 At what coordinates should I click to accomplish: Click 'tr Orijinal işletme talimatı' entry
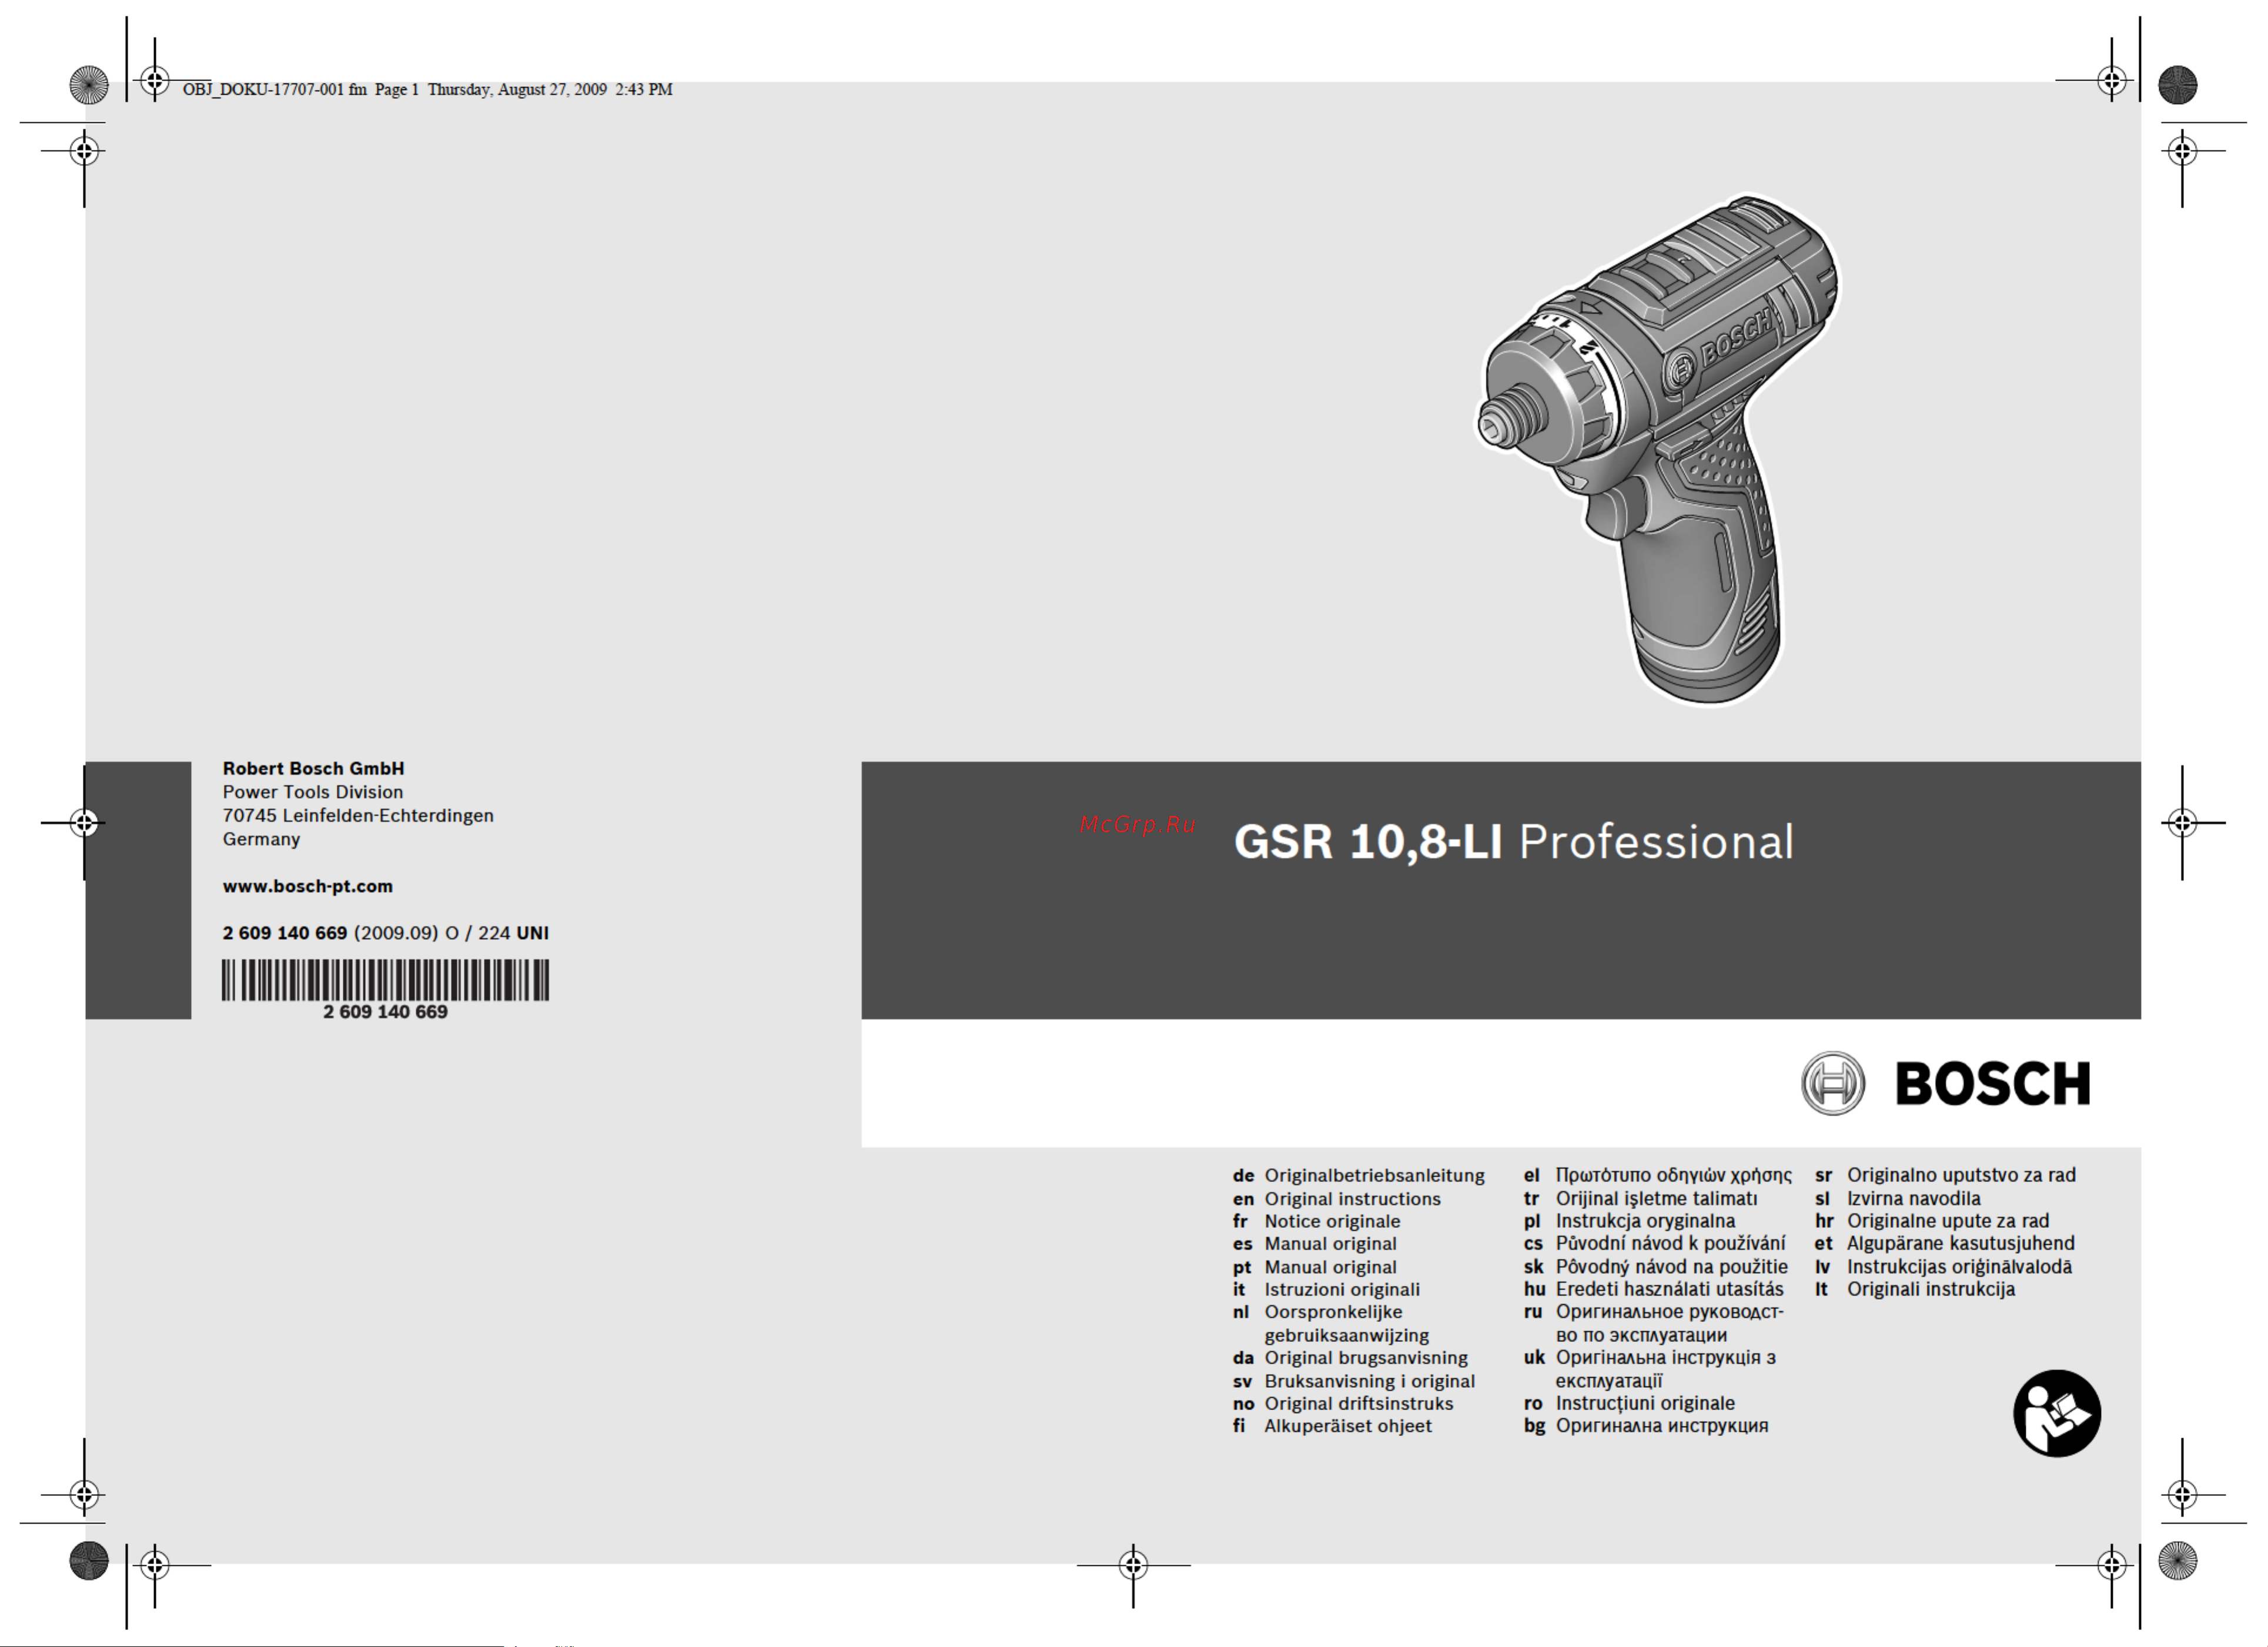pyautogui.click(x=1640, y=1198)
